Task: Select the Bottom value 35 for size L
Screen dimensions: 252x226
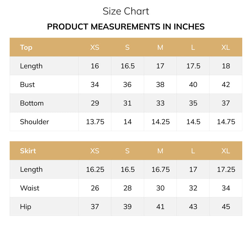Action: pos(193,103)
